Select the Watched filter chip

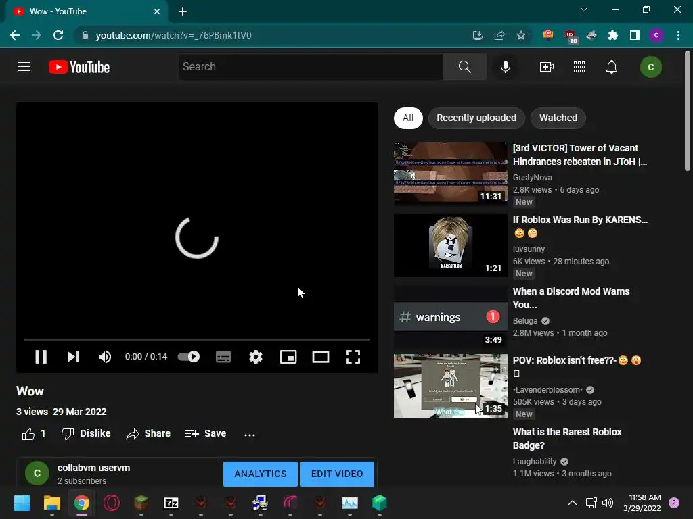pos(558,118)
